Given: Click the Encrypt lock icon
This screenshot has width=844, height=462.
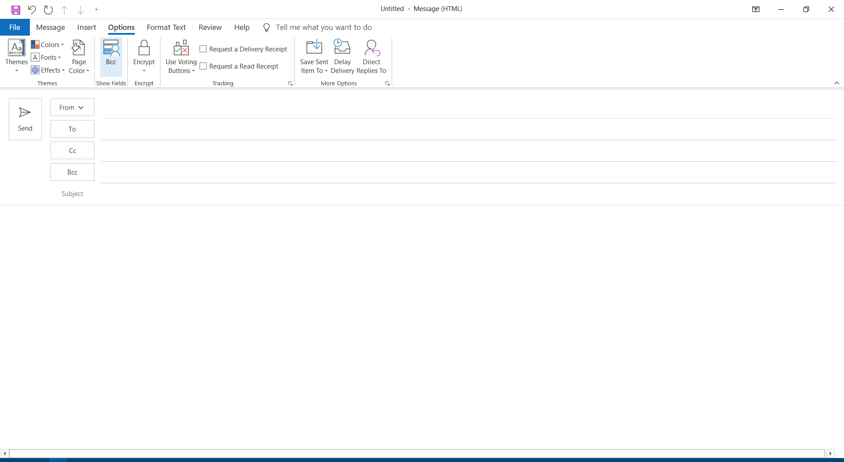Looking at the screenshot, I should click(x=144, y=56).
